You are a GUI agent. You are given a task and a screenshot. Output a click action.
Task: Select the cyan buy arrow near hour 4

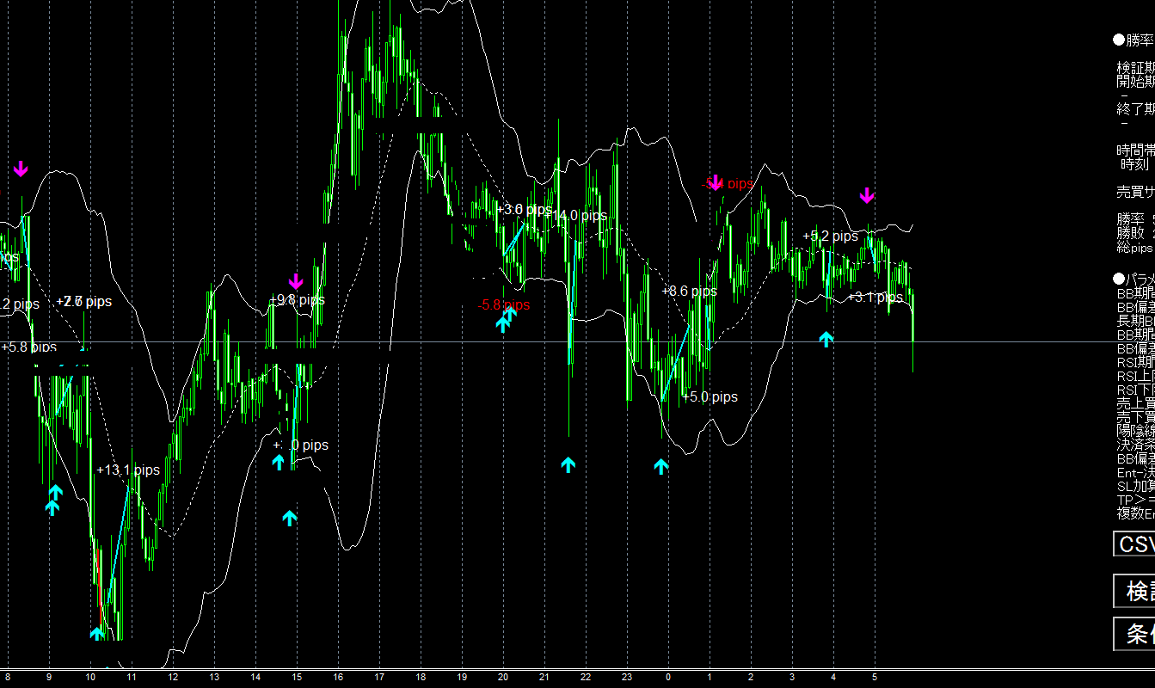coord(826,339)
